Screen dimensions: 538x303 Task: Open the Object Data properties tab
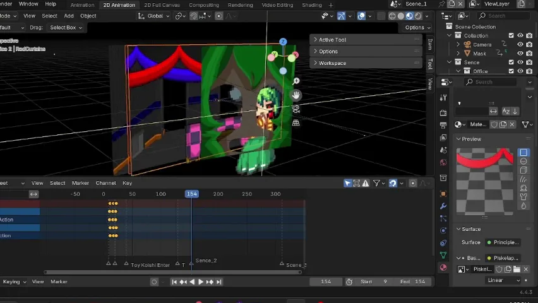point(443,255)
